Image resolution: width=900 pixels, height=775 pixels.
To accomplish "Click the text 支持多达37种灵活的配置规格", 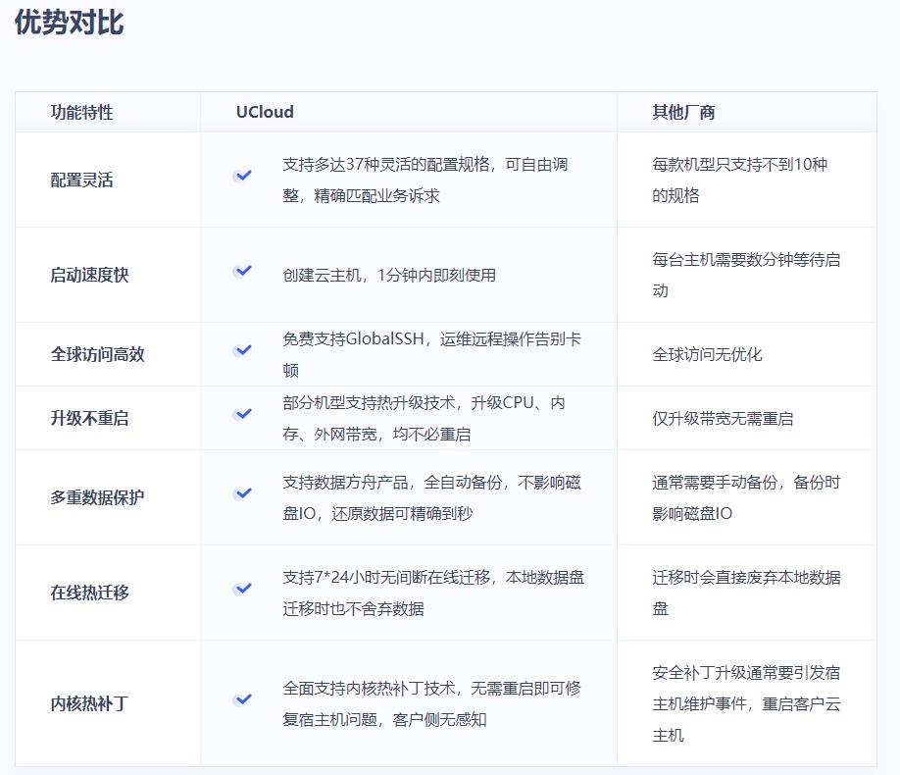I will coord(386,165).
